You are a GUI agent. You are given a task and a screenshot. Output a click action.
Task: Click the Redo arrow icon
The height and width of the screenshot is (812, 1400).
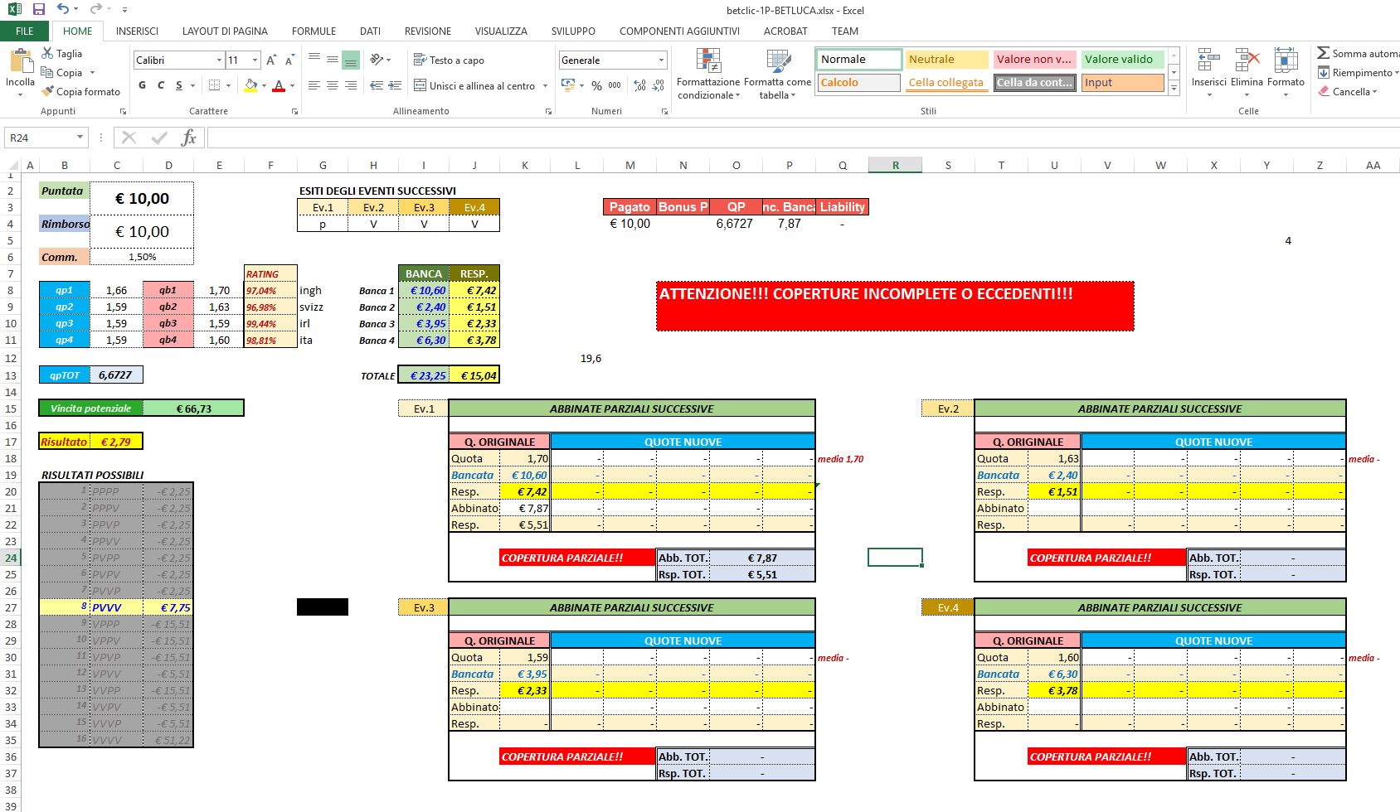pyautogui.click(x=95, y=10)
